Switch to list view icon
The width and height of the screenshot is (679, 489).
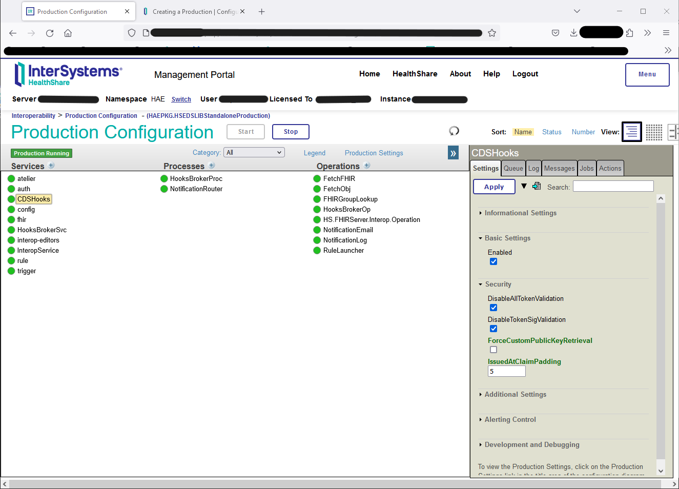pos(632,132)
